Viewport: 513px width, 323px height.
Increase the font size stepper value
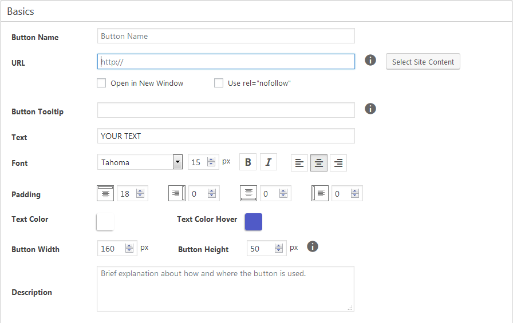[211, 159]
